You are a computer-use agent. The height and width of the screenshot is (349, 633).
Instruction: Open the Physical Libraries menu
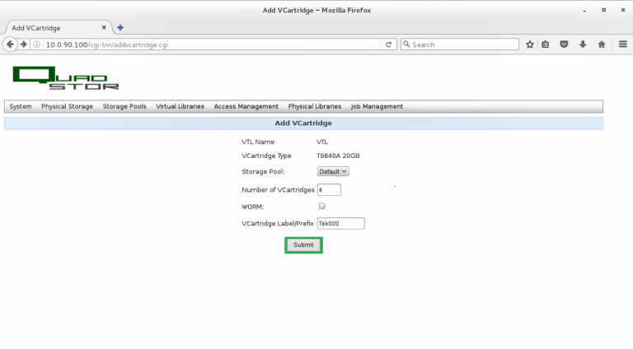[x=315, y=106]
